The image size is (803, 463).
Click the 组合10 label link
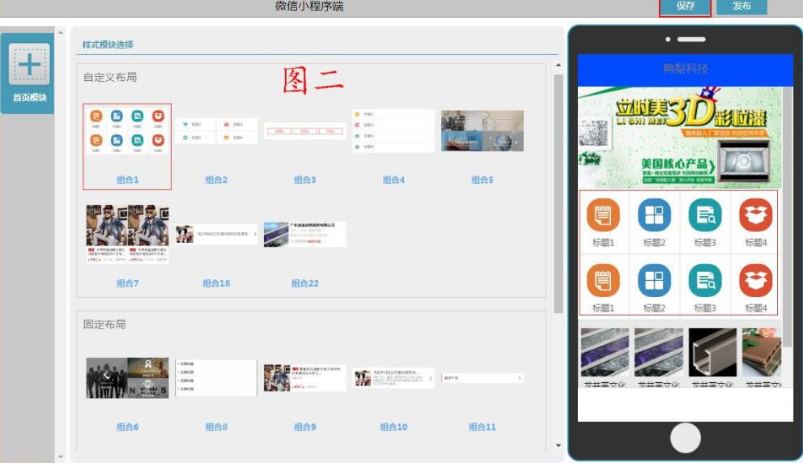[x=393, y=427]
